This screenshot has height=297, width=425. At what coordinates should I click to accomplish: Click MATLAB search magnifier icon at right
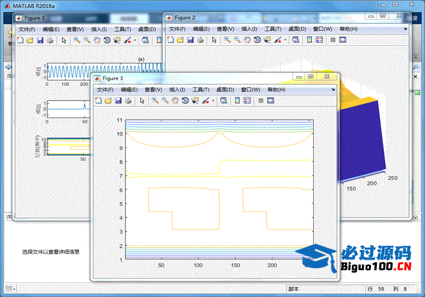[x=415, y=67]
